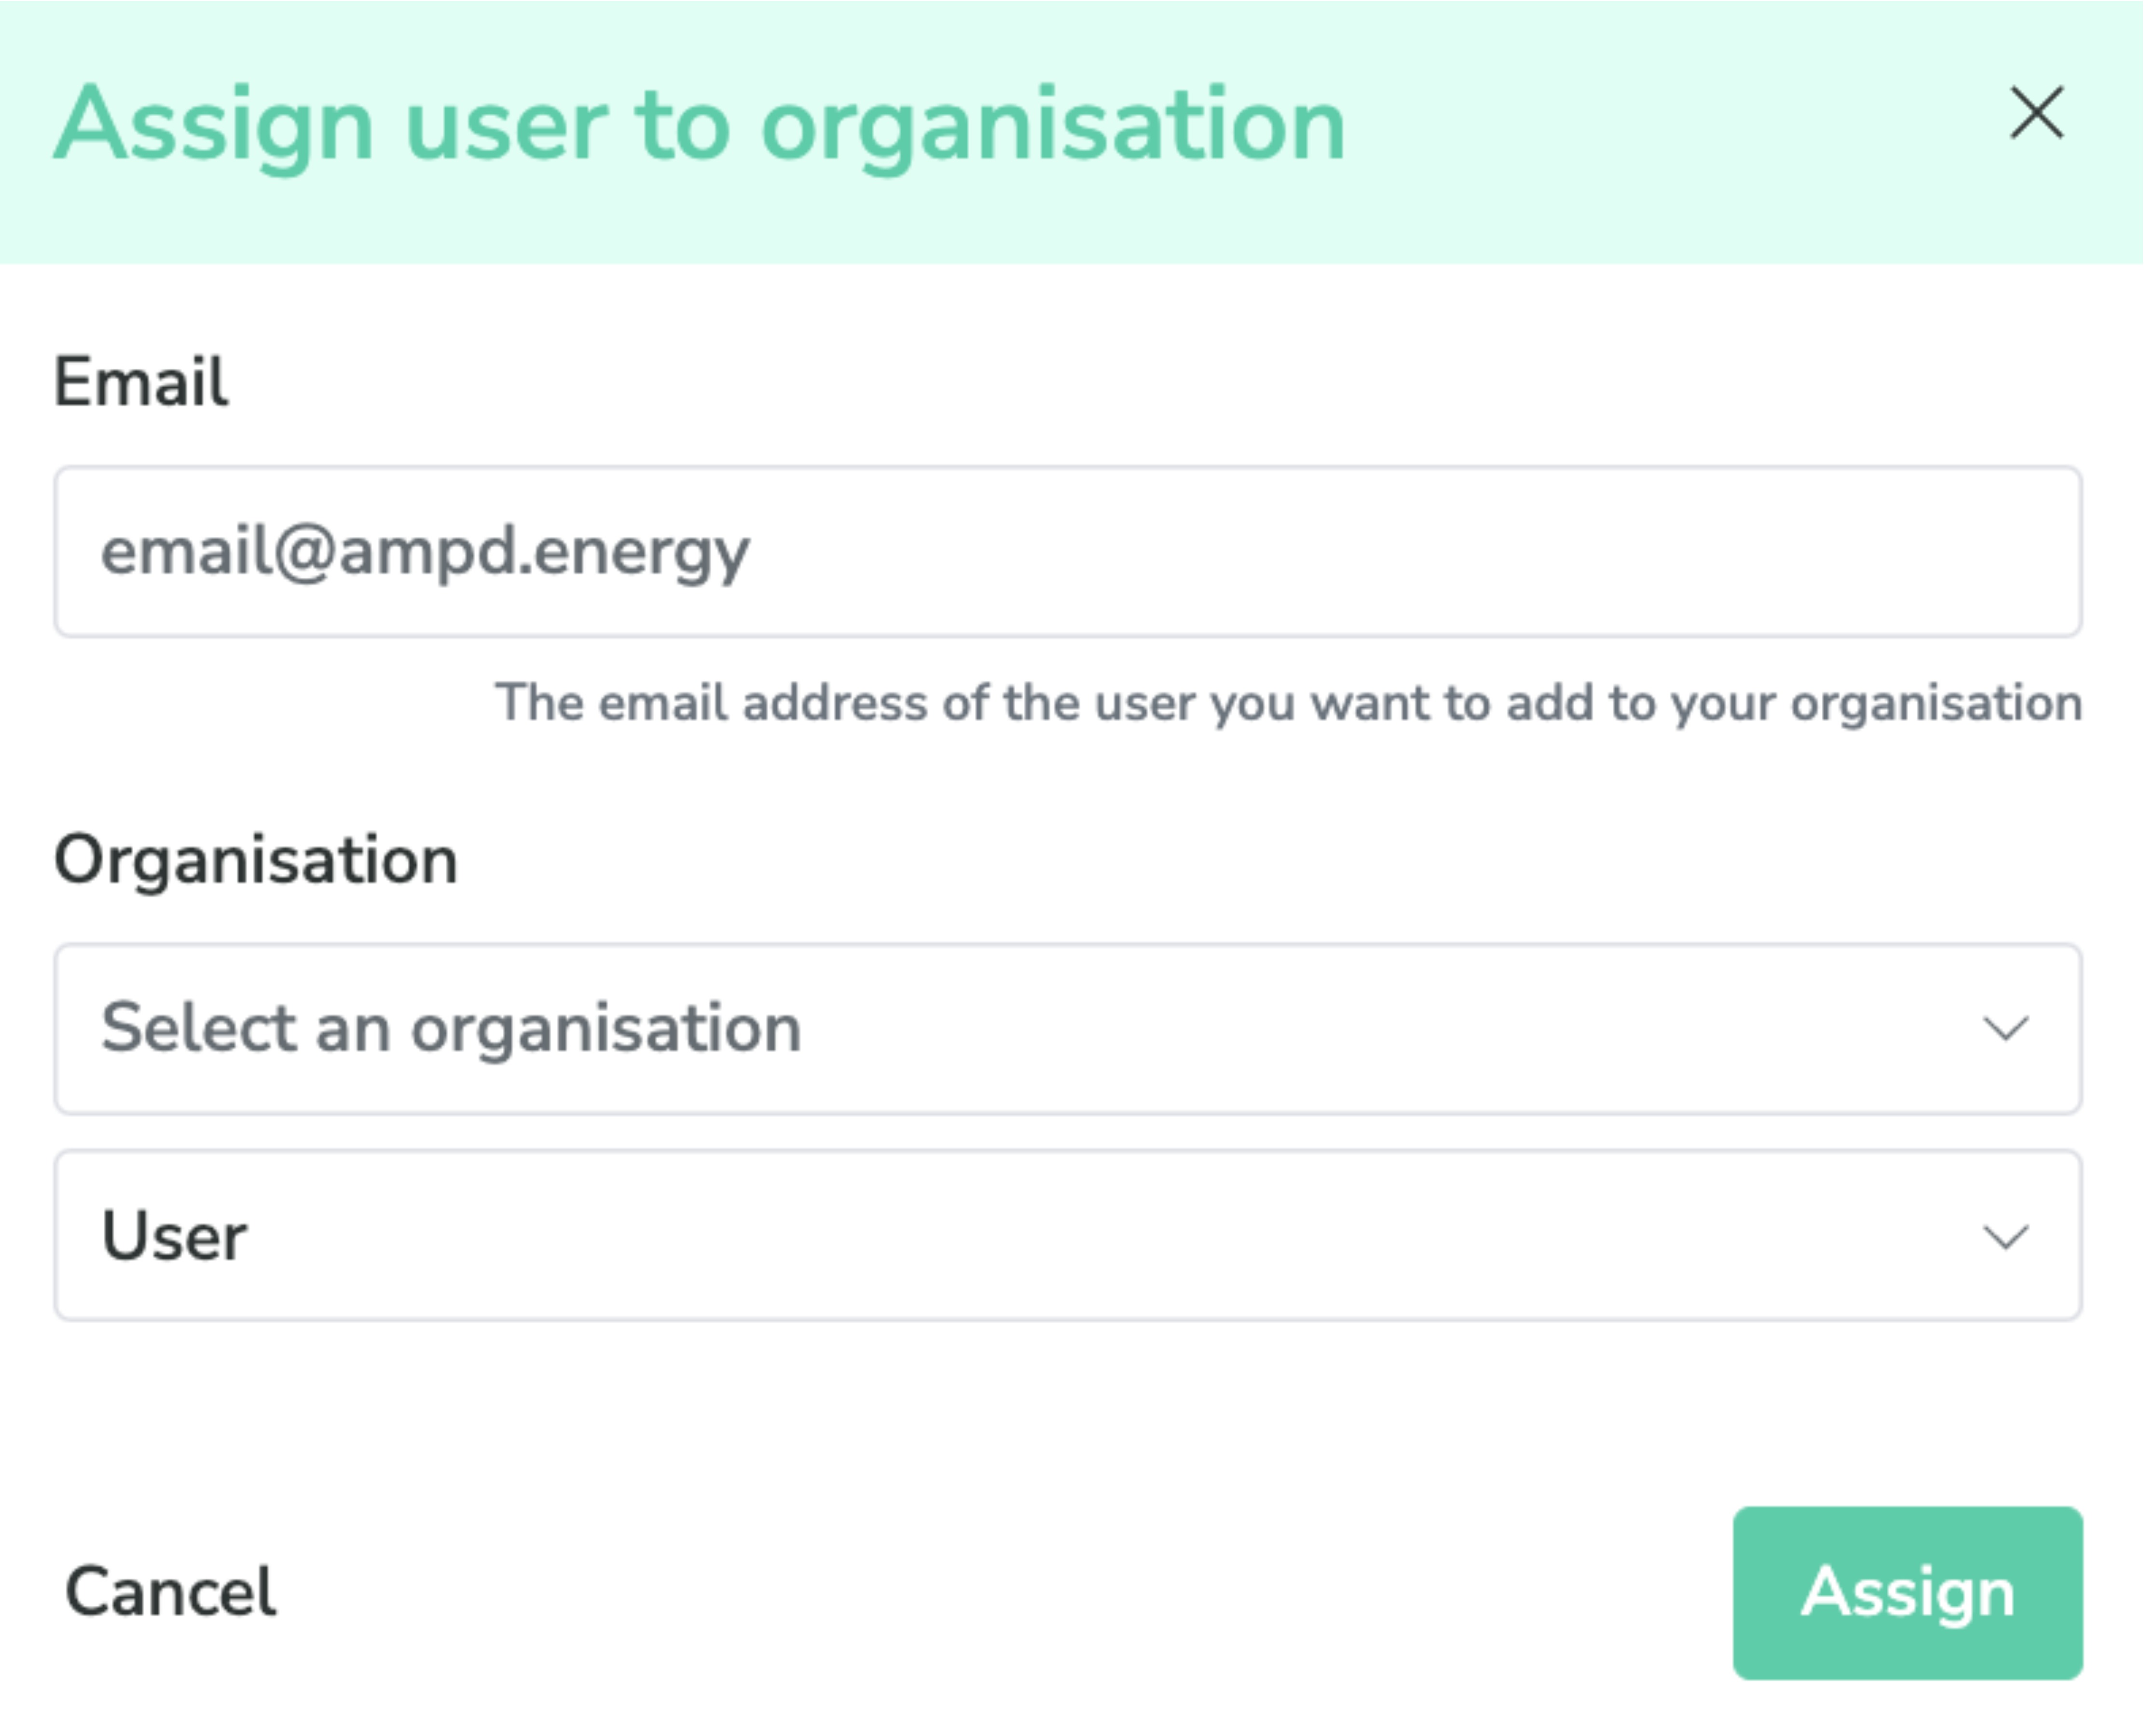Viewport: 2144px width, 1736px height.
Task: Click the Organisation field label
Action: coord(256,861)
